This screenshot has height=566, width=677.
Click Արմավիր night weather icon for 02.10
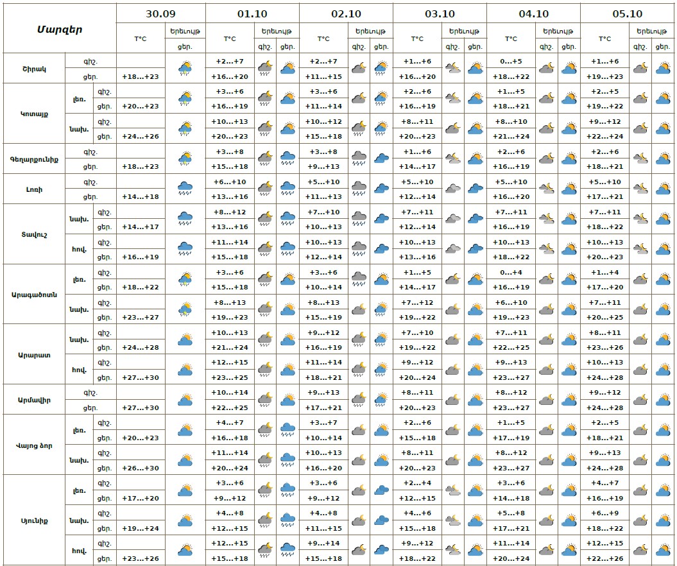(359, 400)
